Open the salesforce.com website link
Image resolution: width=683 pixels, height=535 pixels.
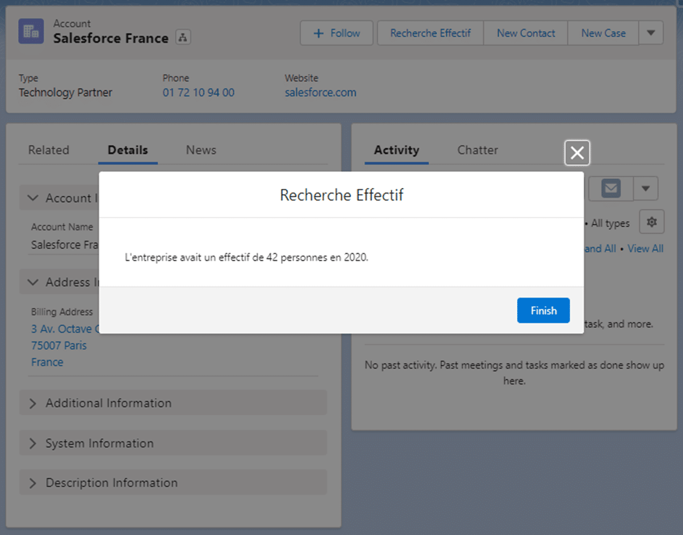(321, 92)
